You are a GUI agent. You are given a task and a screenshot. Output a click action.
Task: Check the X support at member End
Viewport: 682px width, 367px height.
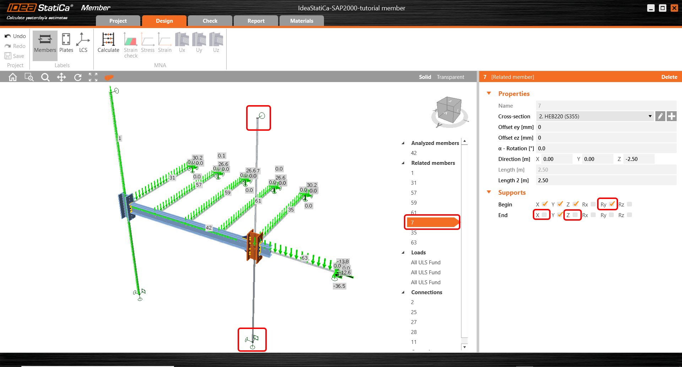[545, 215]
